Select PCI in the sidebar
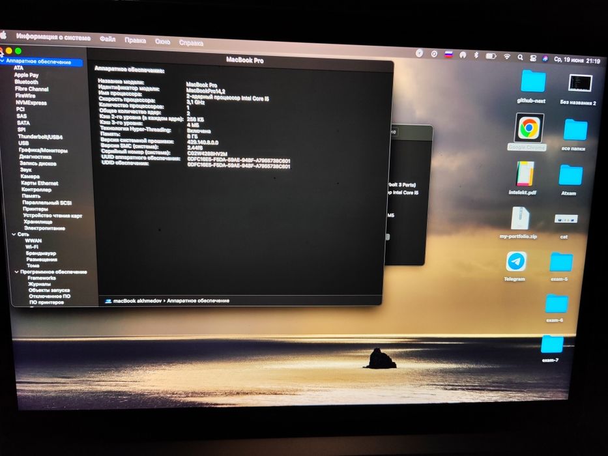The image size is (608, 456). [20, 109]
